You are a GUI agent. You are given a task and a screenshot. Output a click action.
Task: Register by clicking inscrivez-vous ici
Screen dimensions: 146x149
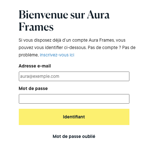(x=57, y=55)
